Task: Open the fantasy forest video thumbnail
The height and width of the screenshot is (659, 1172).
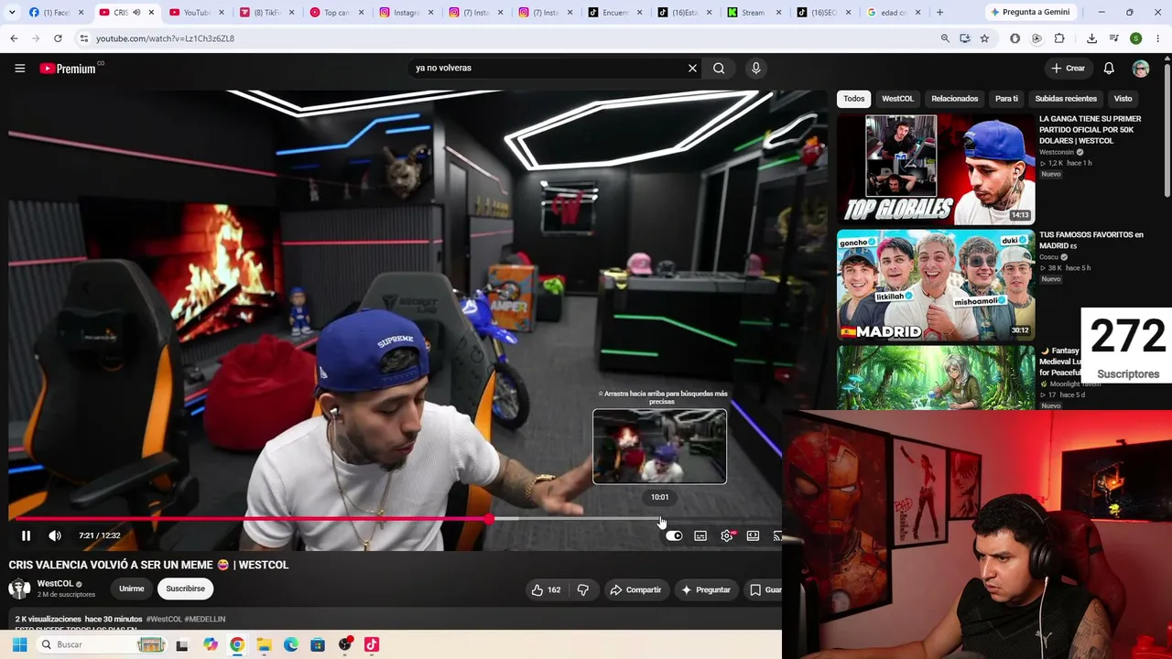Action: 936,377
